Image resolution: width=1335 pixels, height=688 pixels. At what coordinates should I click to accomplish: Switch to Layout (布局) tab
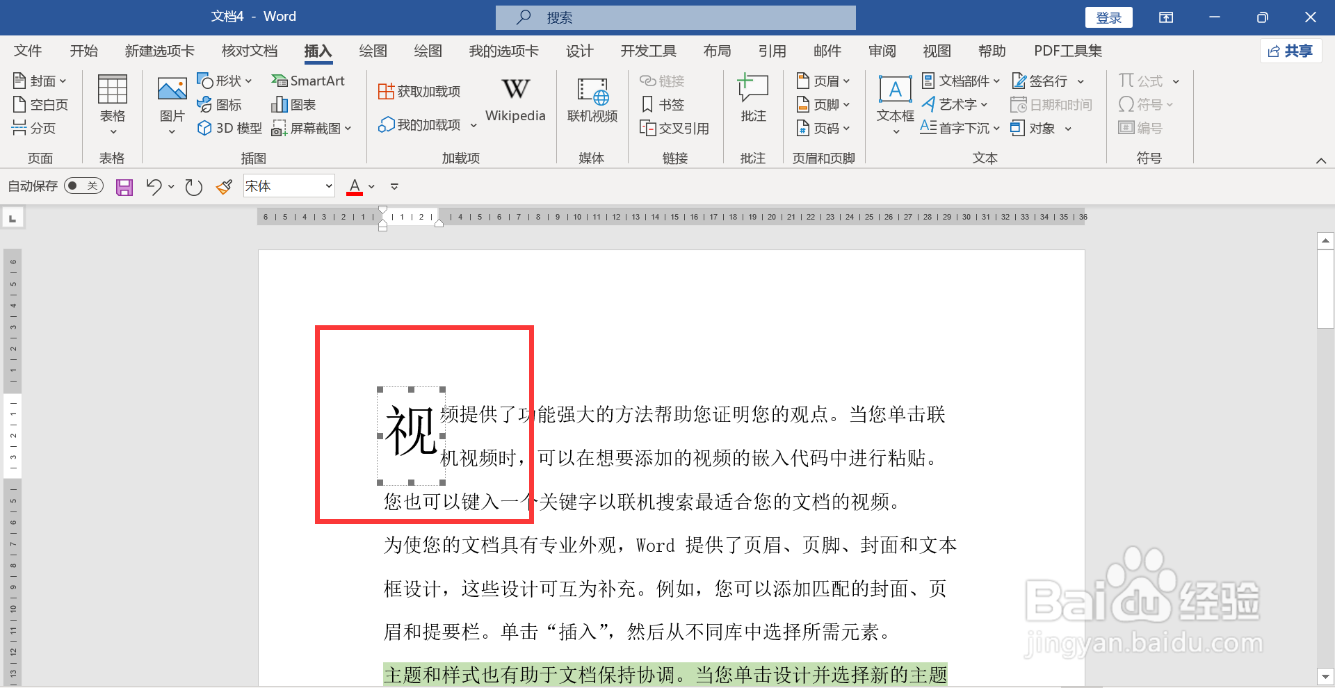click(x=717, y=51)
